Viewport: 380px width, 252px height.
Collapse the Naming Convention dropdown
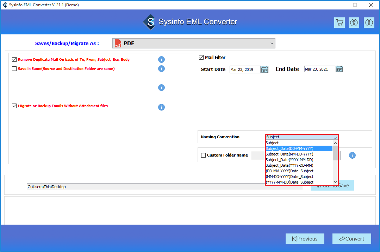335,137
